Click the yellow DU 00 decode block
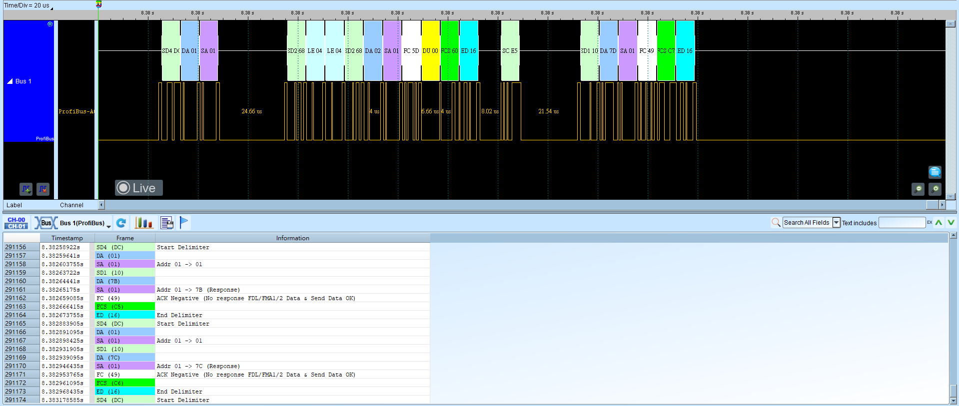959x406 pixels. tap(431, 50)
